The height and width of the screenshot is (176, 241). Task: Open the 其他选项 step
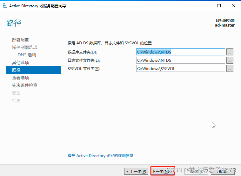(20, 62)
